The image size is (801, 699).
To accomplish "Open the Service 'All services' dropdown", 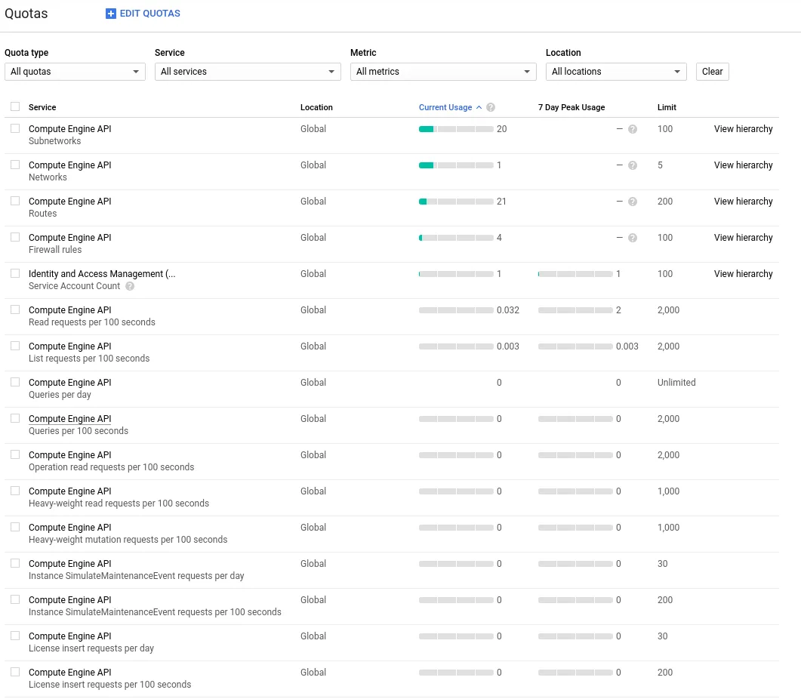I will point(248,72).
